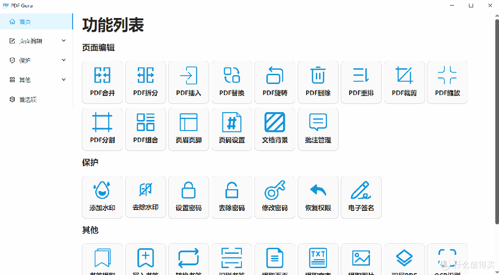Open the PDF裁剪 (crop) tool
499x275 pixels.
pyautogui.click(x=404, y=82)
